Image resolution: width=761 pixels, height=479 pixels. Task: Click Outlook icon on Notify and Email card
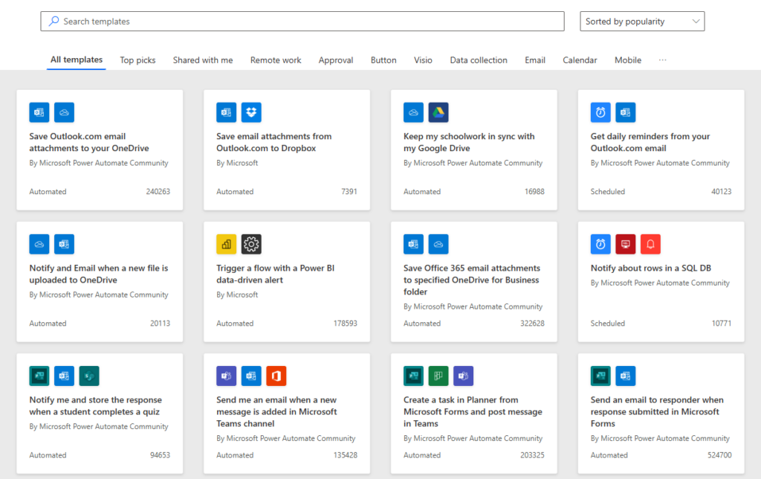64,244
